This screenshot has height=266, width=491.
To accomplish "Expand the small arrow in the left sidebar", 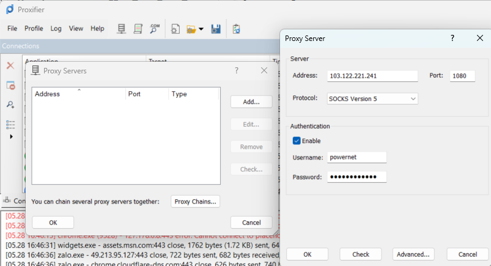I will 10,136.
